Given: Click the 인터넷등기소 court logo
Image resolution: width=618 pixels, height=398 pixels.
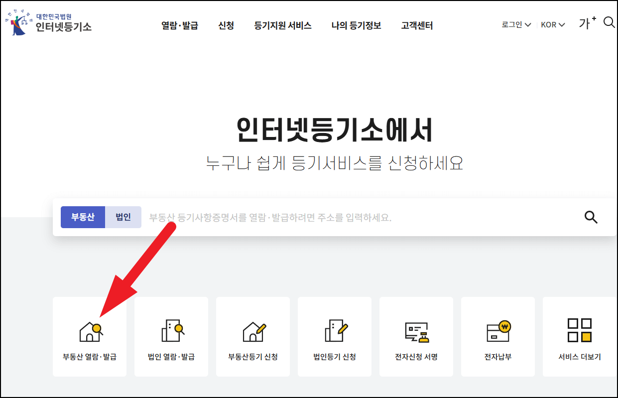Looking at the screenshot, I should coord(48,23).
